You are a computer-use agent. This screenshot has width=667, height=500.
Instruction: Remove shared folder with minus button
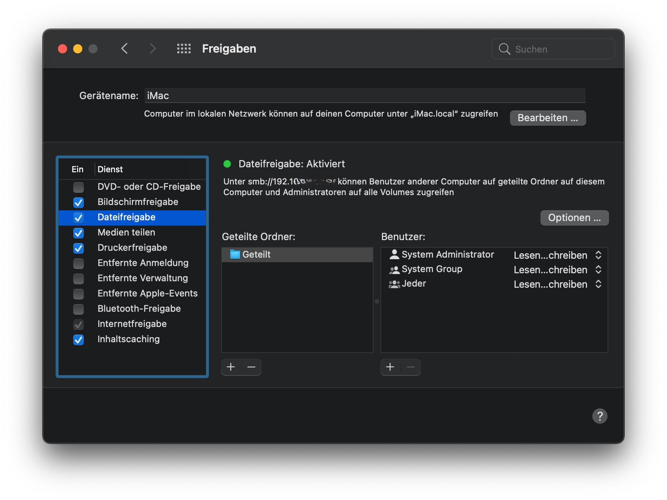pyautogui.click(x=251, y=367)
